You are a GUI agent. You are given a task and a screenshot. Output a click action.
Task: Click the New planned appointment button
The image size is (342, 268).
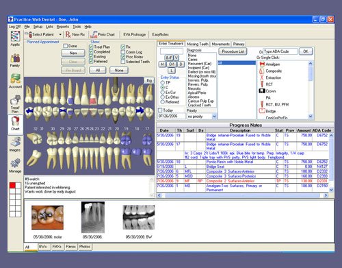pyautogui.click(x=73, y=53)
